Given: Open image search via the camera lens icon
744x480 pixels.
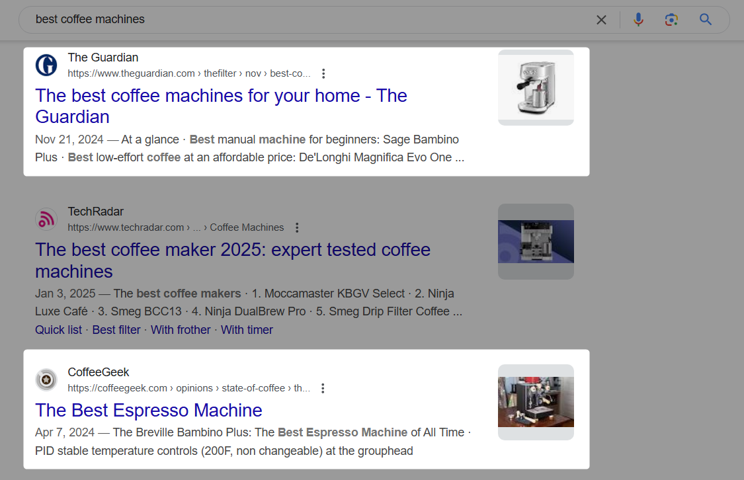Looking at the screenshot, I should [671, 19].
